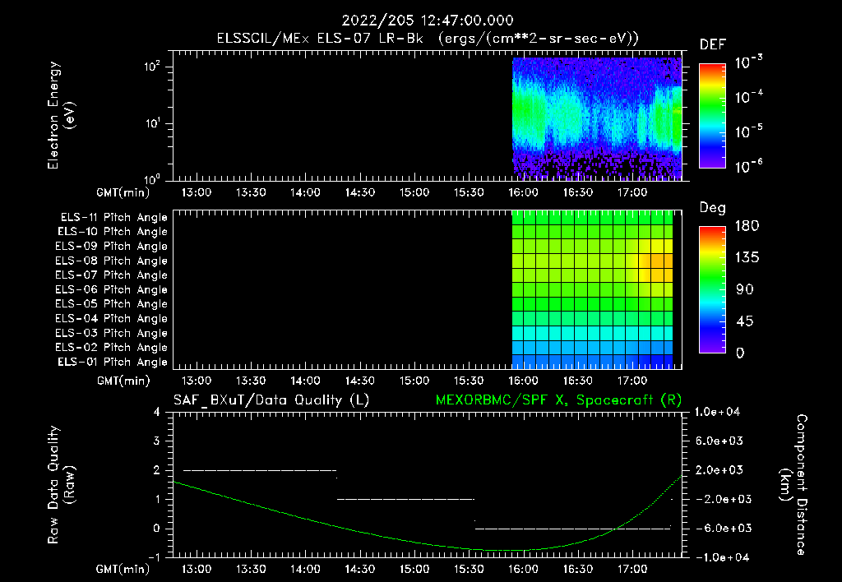Click the DEF colorbar label

(x=713, y=44)
